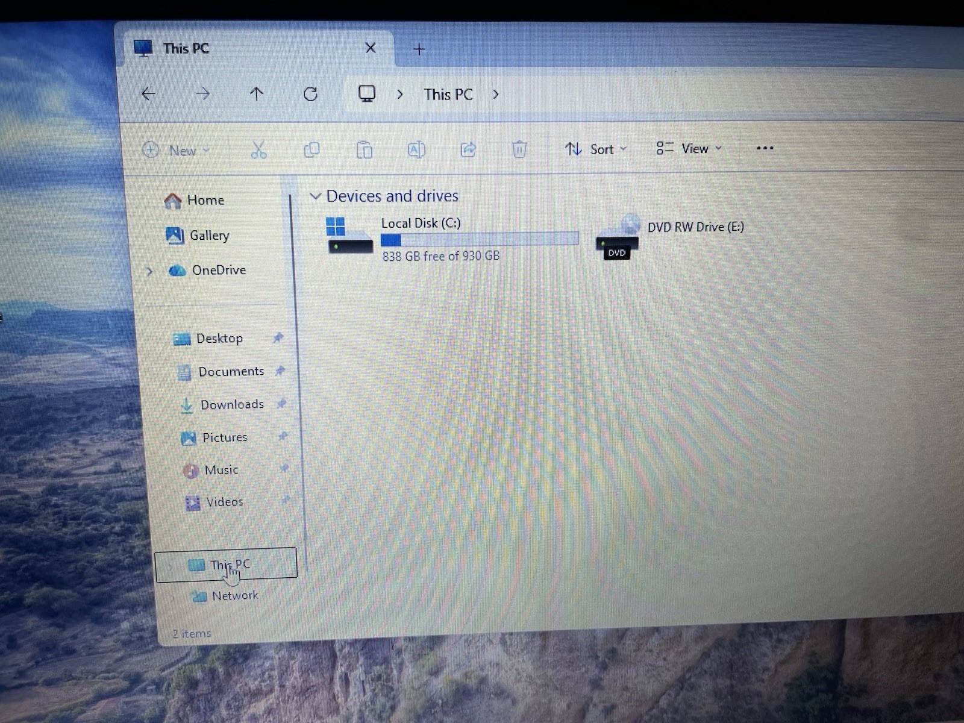Select the DVD RW Drive (E:) icon
Image resolution: width=964 pixels, height=723 pixels.
[x=618, y=237]
